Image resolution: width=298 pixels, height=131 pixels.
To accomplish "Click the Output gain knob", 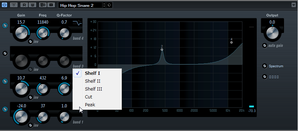I will (x=272, y=33).
